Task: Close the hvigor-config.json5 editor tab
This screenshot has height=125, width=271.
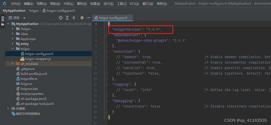Action: tap(130, 18)
